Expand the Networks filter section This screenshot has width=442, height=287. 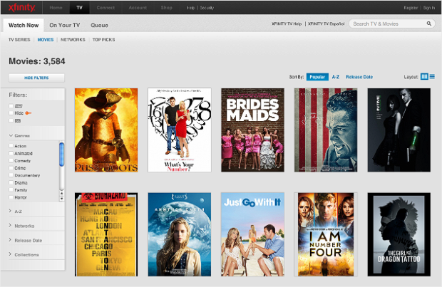click(21, 226)
